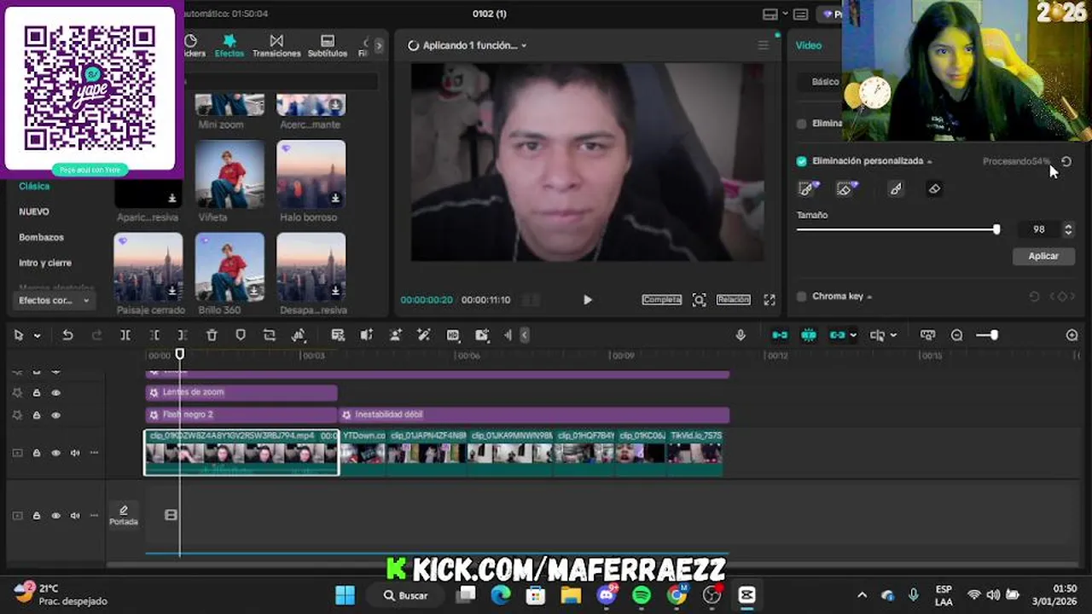Viewport: 1092px width, 614px height.
Task: Click the preview zoom focus icon
Action: [700, 299]
